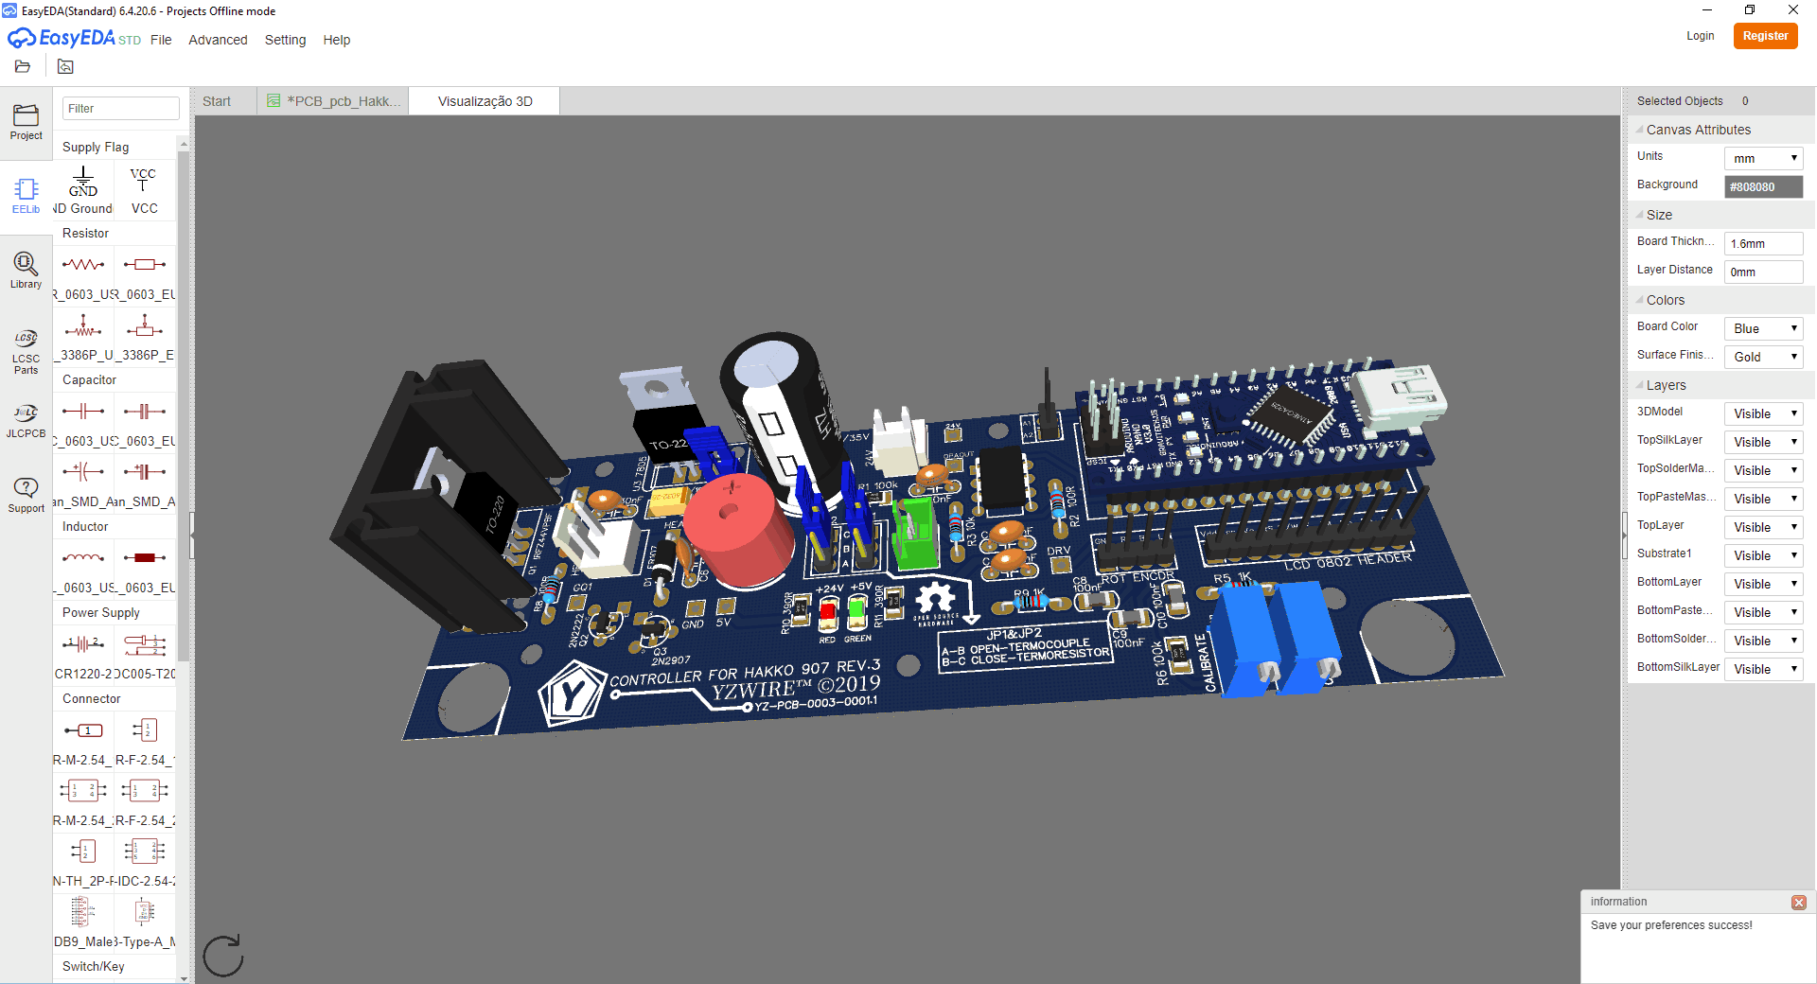Viewport: 1817px width, 984px height.
Task: Toggle BottomLayer visibility dropdown
Action: pyautogui.click(x=1763, y=584)
